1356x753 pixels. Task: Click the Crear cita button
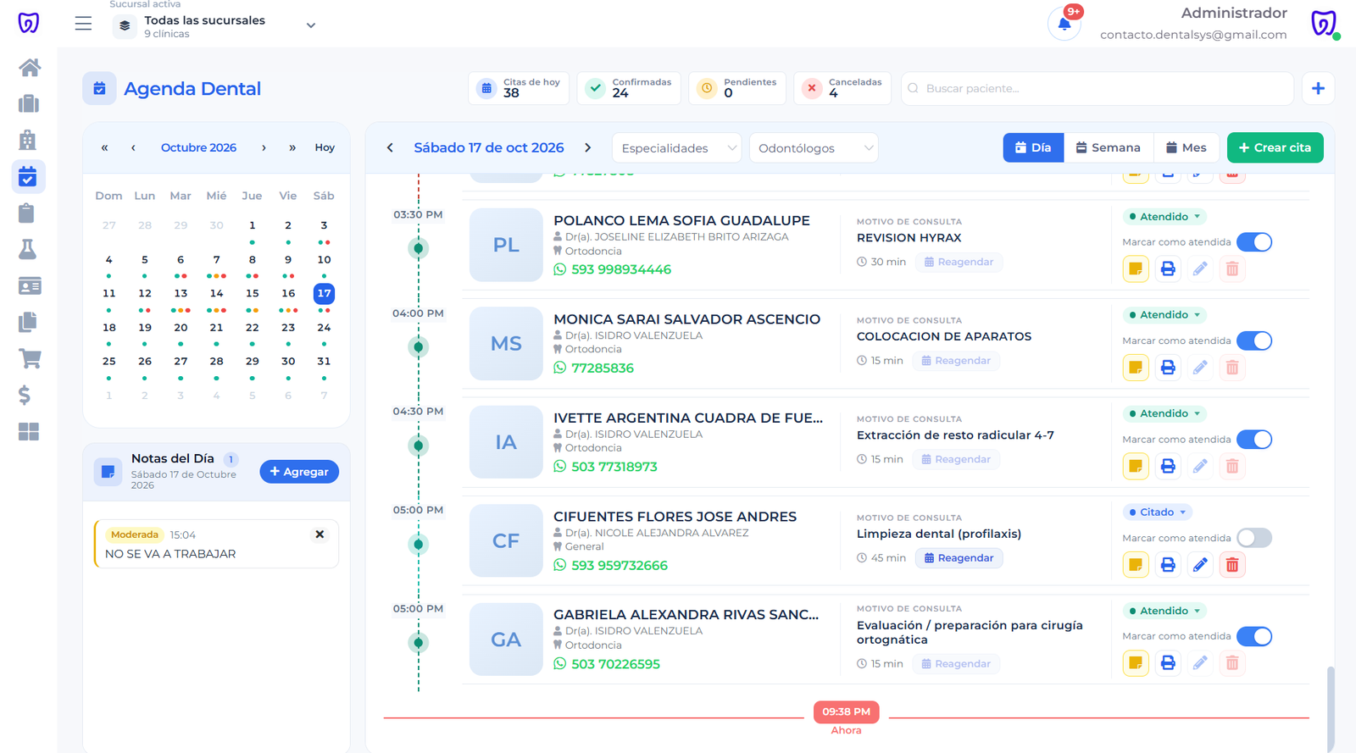pyautogui.click(x=1275, y=147)
